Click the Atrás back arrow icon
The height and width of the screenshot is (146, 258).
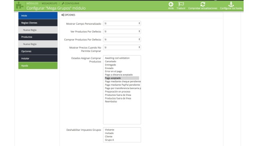coord(171,4)
